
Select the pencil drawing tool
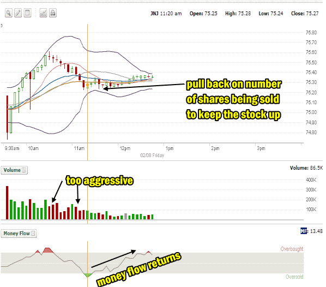[x=18, y=13]
